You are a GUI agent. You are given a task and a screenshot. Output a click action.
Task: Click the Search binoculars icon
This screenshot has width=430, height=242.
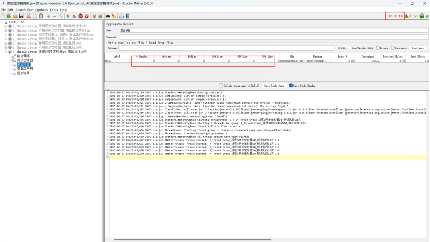[x=108, y=16]
